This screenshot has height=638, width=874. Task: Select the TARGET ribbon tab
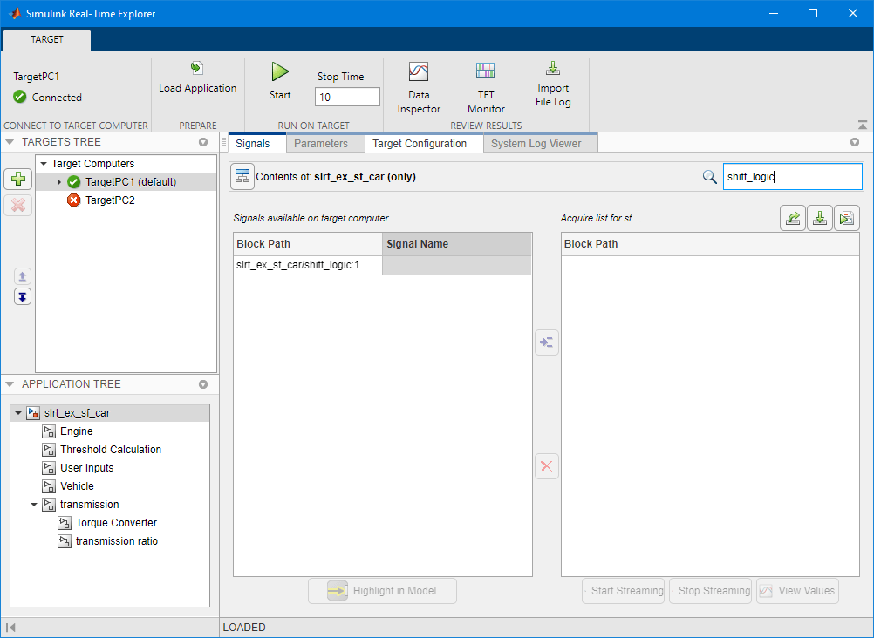pyautogui.click(x=47, y=39)
